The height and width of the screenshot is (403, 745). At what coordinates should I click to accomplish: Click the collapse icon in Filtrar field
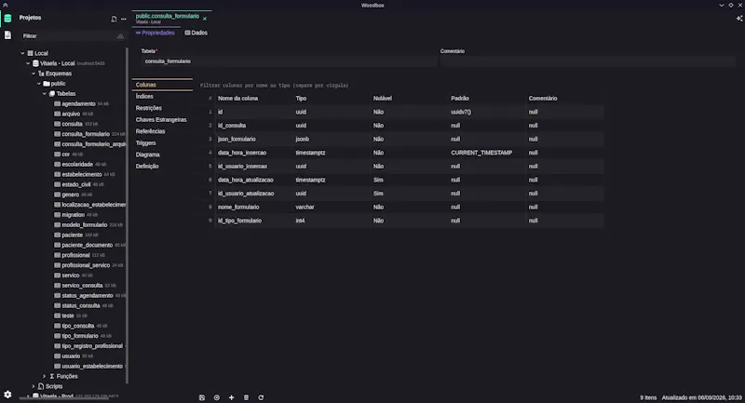pos(120,36)
